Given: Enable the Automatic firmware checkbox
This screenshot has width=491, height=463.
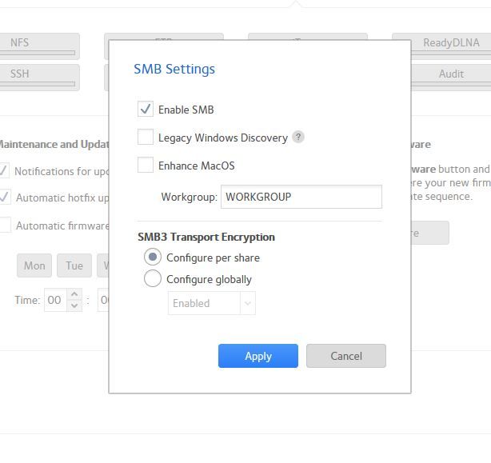Looking at the screenshot, I should (x=4, y=226).
